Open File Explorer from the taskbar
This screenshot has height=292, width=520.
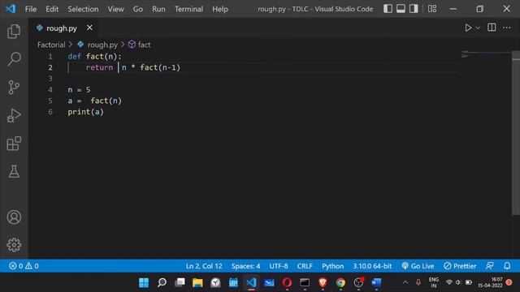click(197, 283)
